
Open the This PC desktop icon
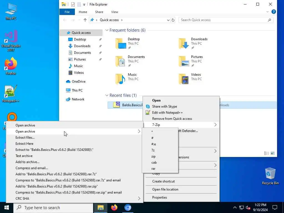coord(11,11)
